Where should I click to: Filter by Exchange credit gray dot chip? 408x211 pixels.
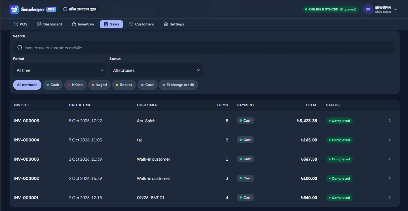[x=178, y=85]
